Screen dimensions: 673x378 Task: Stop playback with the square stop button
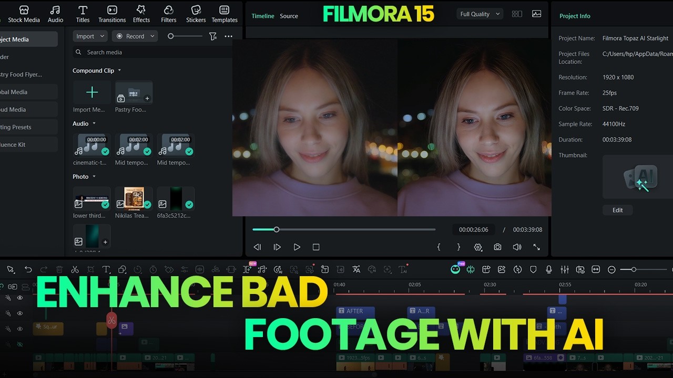click(x=316, y=247)
